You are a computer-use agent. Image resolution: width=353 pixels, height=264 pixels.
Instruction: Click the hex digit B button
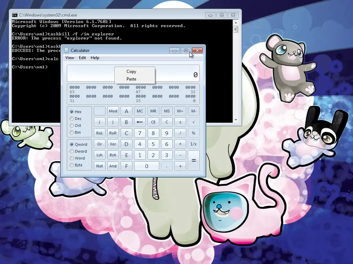coord(126,122)
